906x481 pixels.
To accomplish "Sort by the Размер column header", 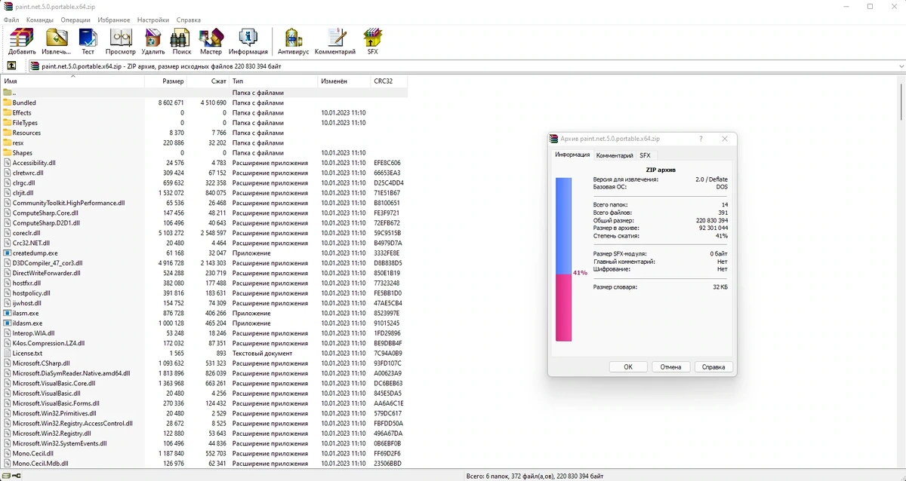I will point(165,81).
